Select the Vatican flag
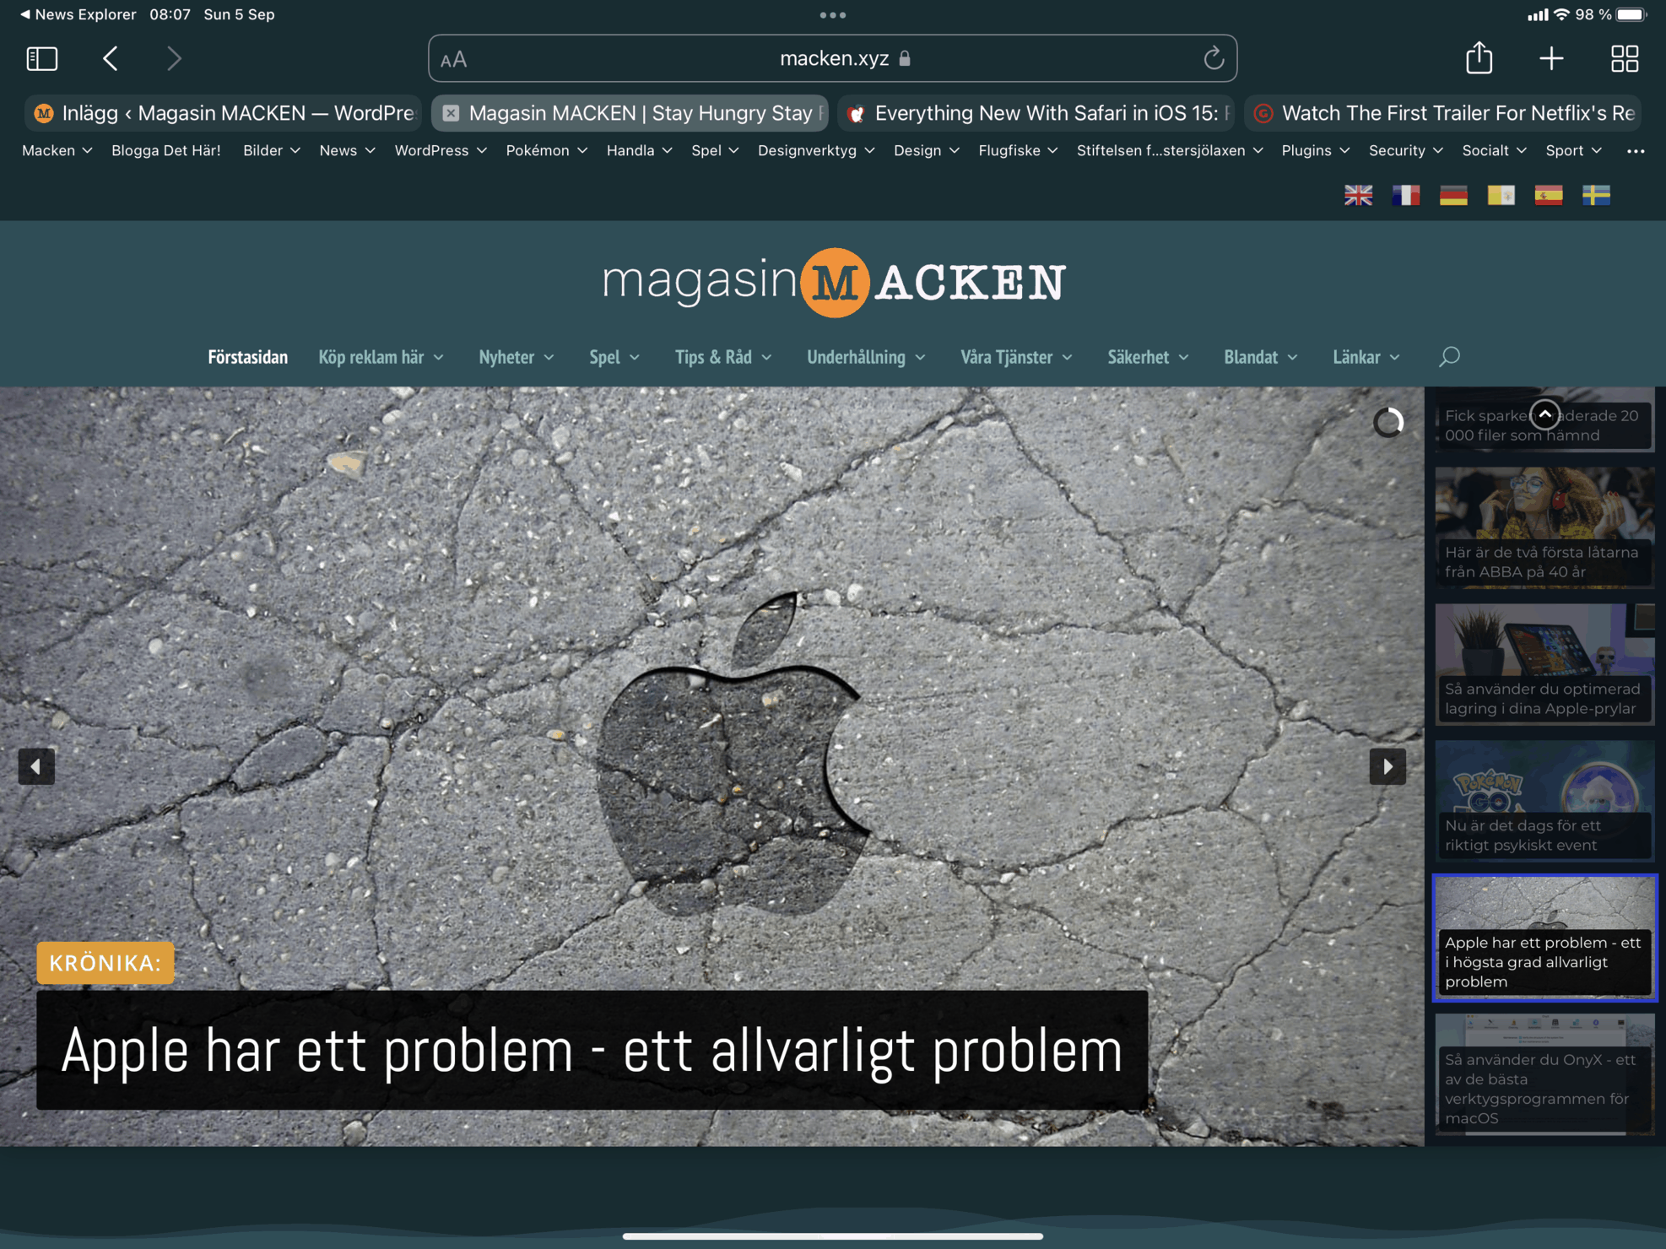This screenshot has width=1666, height=1249. (1501, 195)
